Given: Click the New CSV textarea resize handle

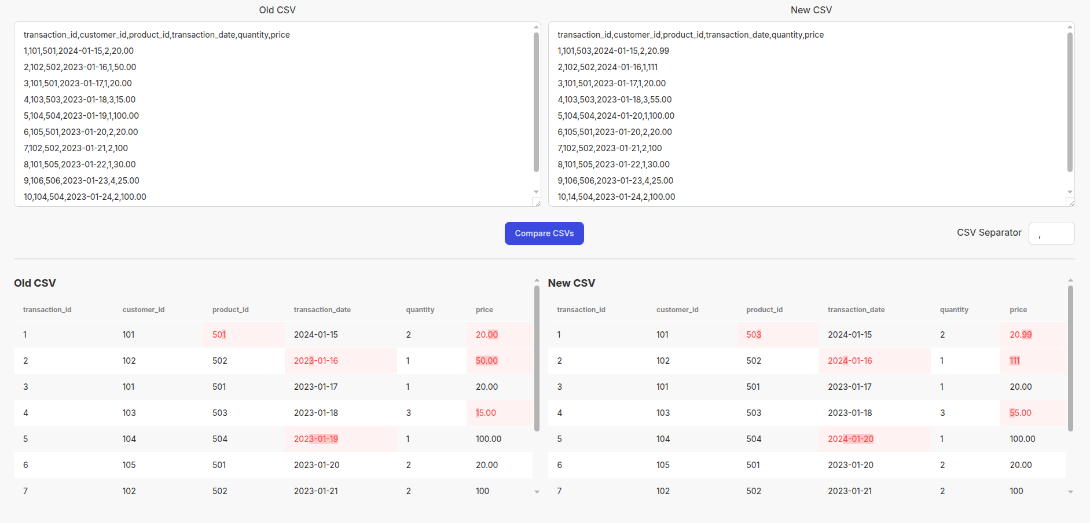Looking at the screenshot, I should [1070, 202].
